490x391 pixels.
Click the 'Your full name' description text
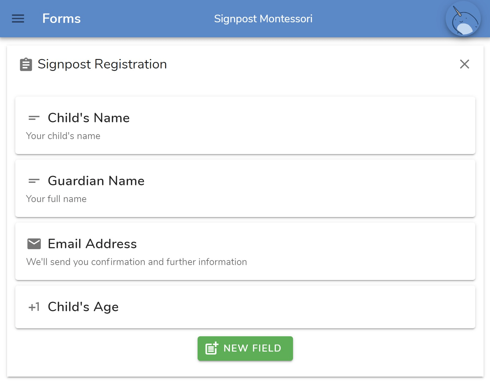56,199
